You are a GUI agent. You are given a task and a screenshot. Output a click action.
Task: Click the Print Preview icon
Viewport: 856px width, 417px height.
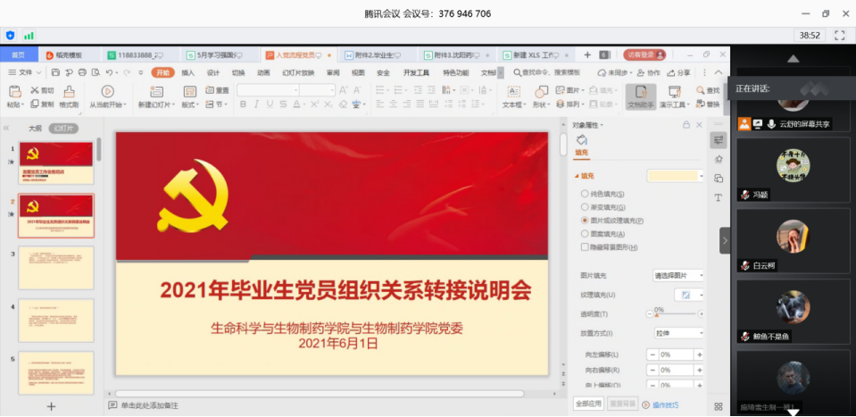[x=96, y=72]
